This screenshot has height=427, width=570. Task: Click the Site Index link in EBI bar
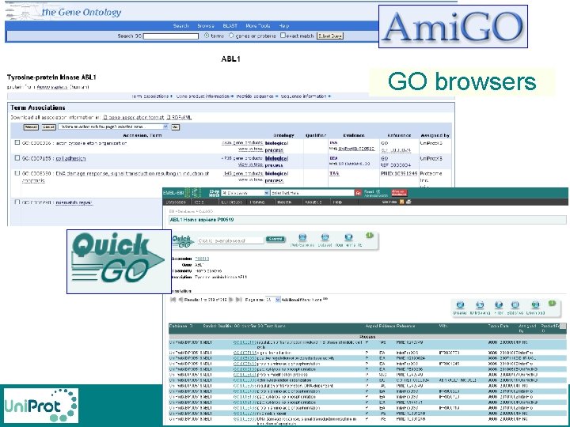(389, 202)
